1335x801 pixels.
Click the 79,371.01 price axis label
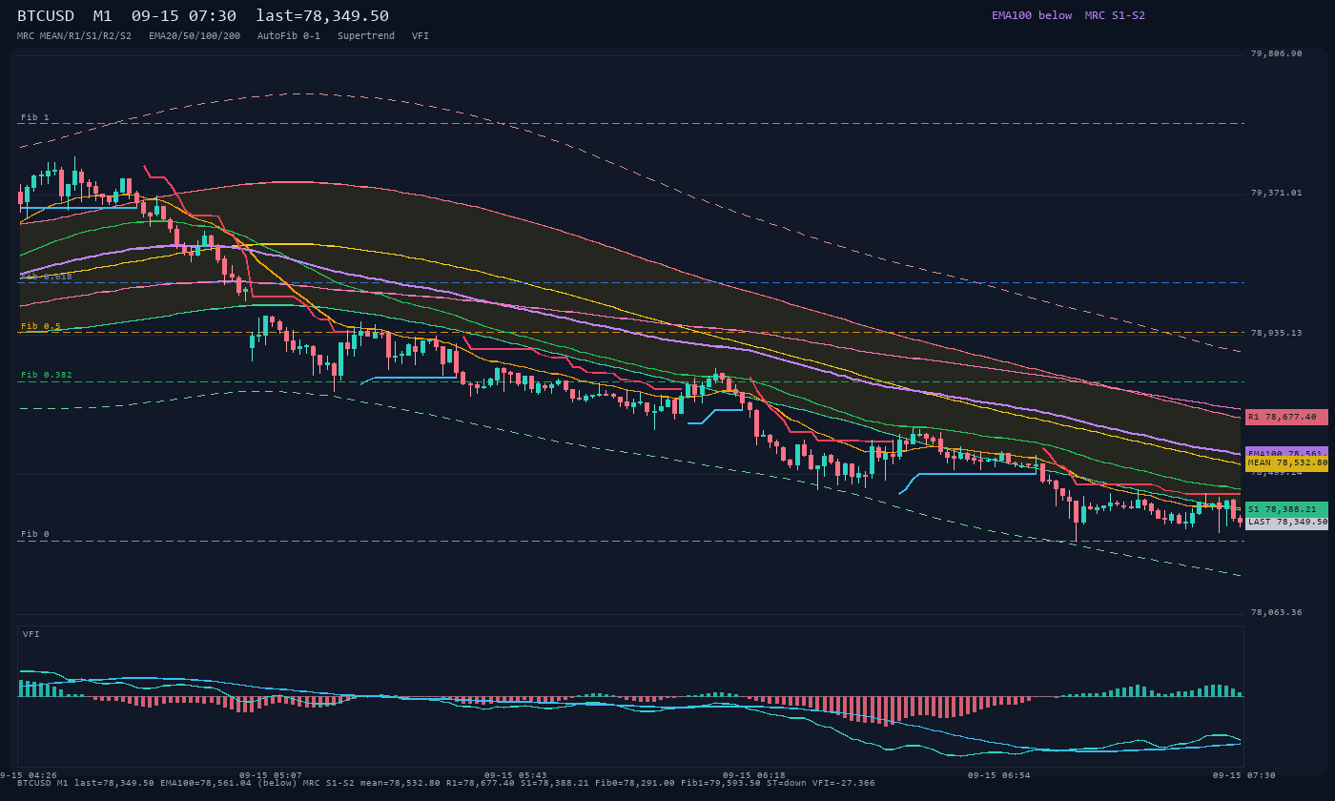[x=1276, y=194]
